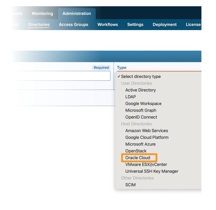Select VMware ESXi/vCenter directory type
This screenshot has width=216, height=210.
click(146, 164)
